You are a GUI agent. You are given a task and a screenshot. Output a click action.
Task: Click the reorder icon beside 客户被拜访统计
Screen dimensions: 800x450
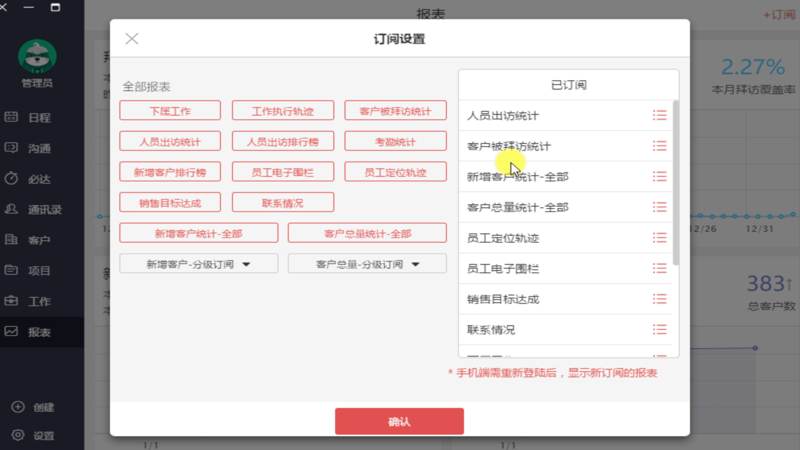659,146
